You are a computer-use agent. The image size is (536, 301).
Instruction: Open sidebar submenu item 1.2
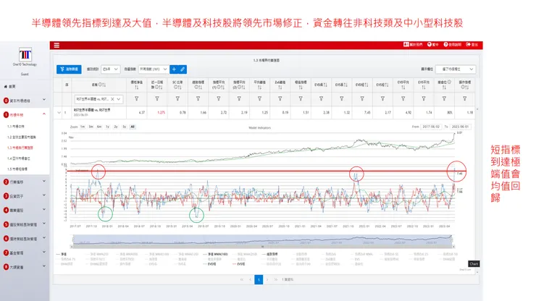pos(22,137)
